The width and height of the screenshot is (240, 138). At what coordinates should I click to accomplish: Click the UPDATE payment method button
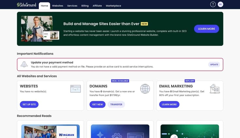click(x=214, y=65)
